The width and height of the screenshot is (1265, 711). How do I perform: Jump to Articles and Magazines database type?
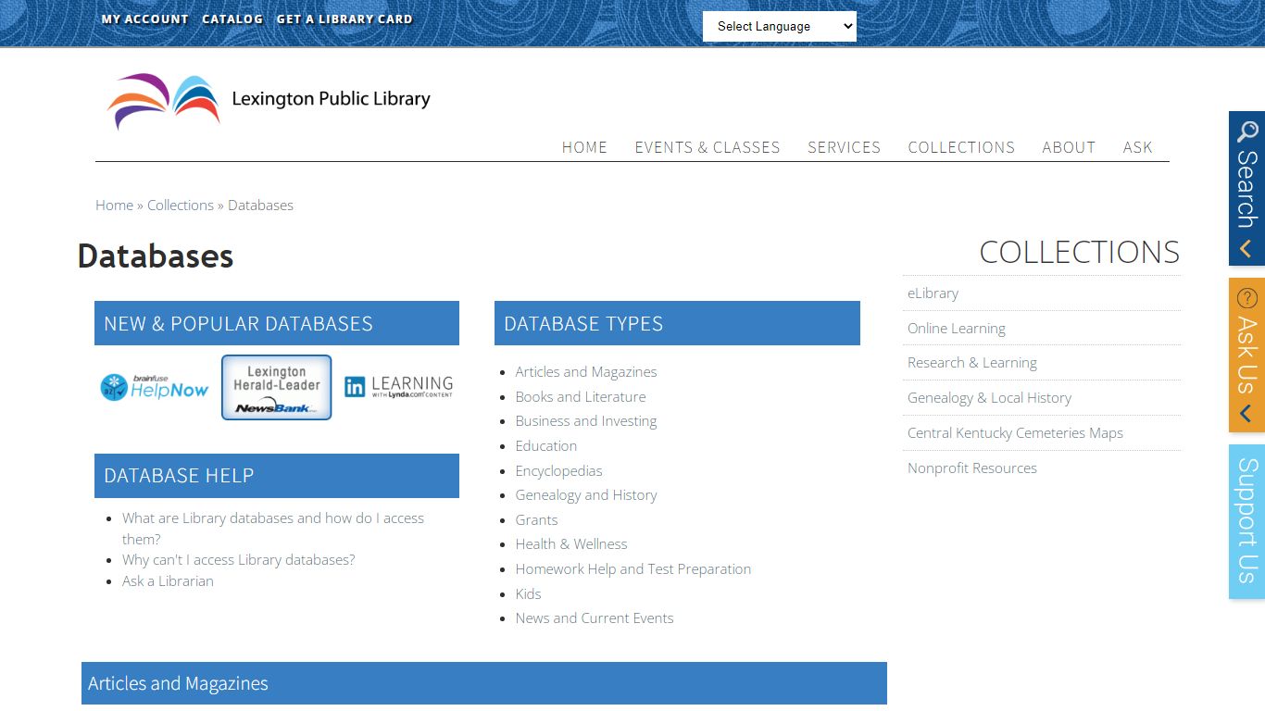point(586,372)
